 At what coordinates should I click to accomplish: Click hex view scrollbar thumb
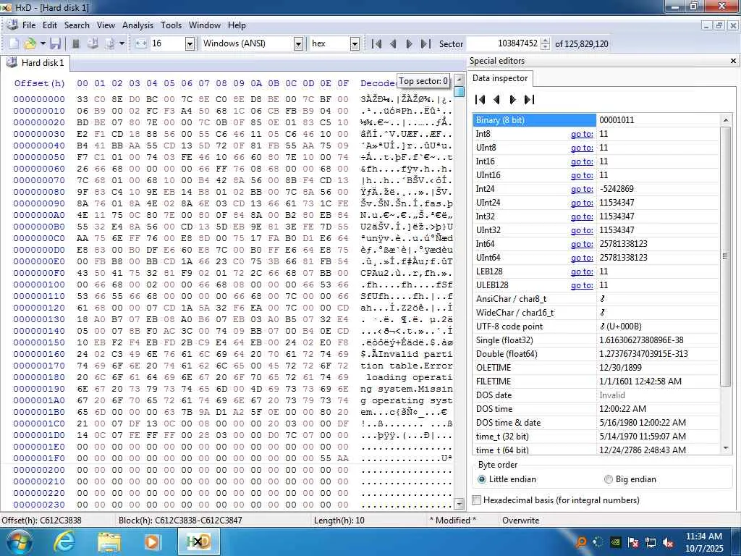click(x=458, y=91)
